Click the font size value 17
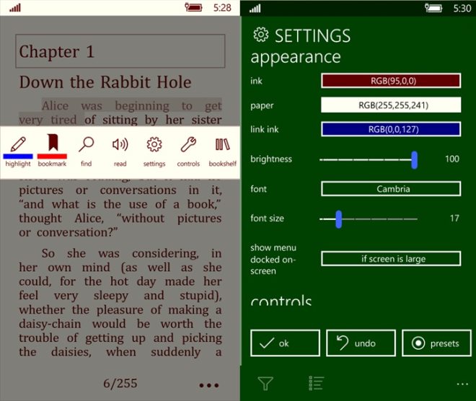Screen dimensions: 476x401 coord(454,219)
